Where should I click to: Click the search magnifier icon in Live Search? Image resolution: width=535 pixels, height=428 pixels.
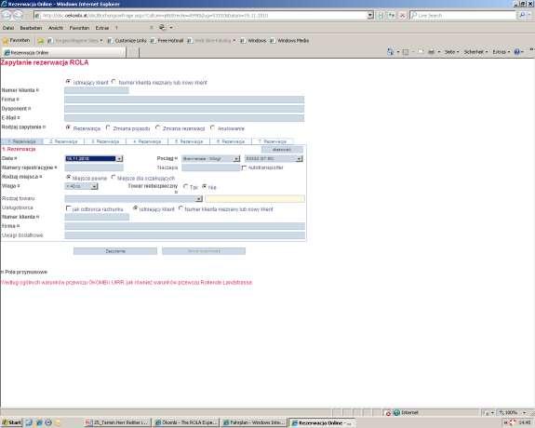[x=522, y=16]
